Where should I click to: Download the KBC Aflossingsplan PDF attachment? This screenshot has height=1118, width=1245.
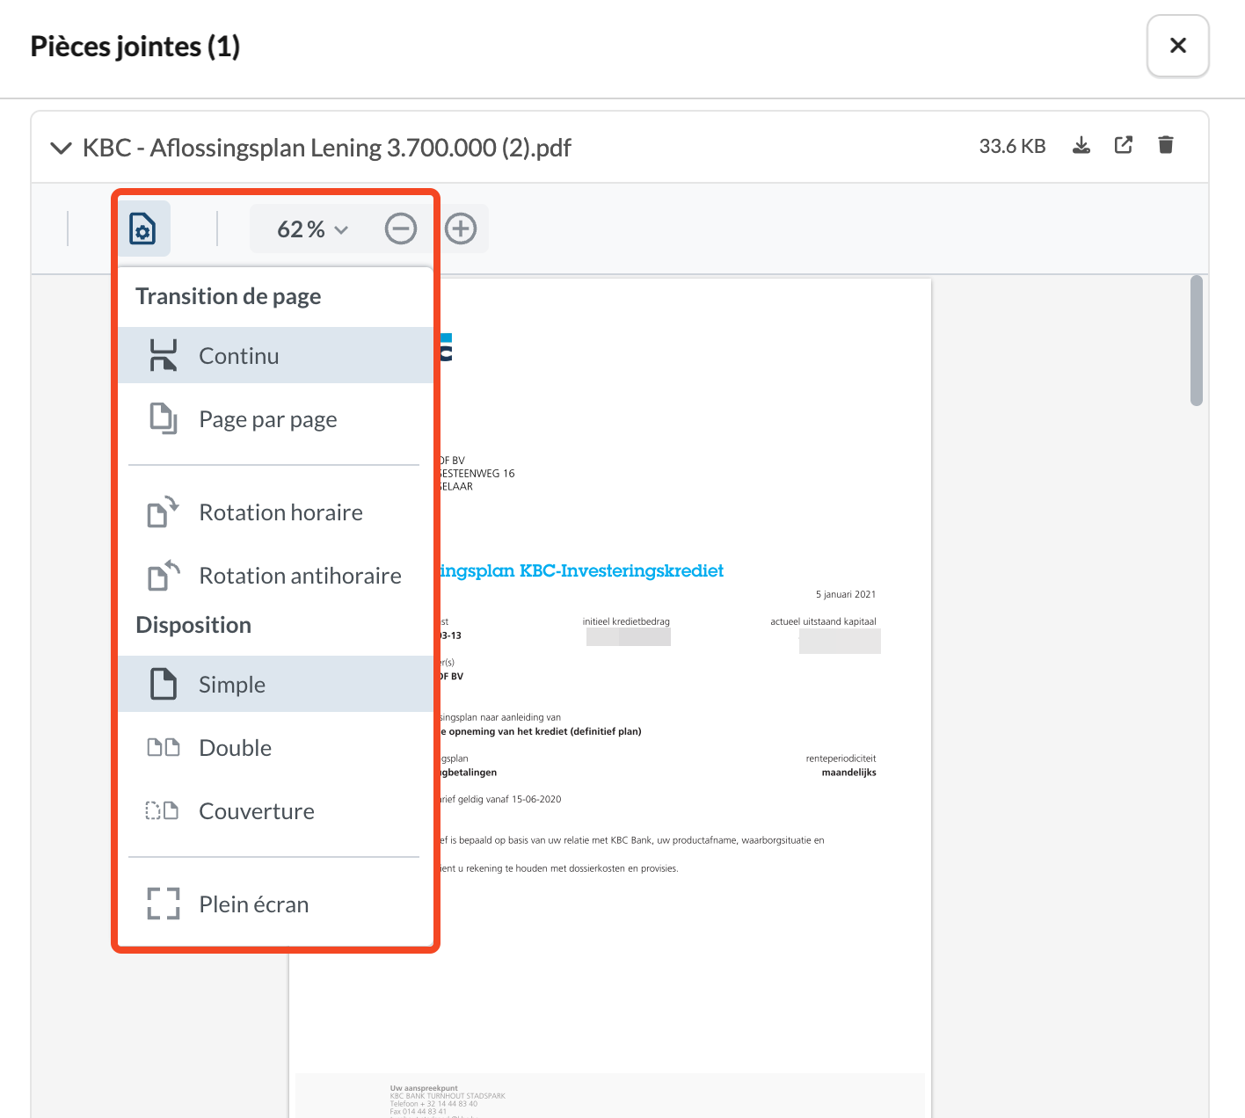(x=1081, y=145)
